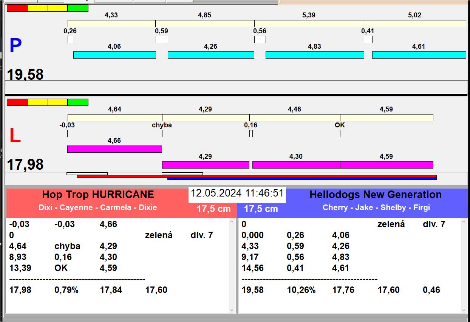
Task: Click the red progress bar under lane L
Action: [257, 176]
